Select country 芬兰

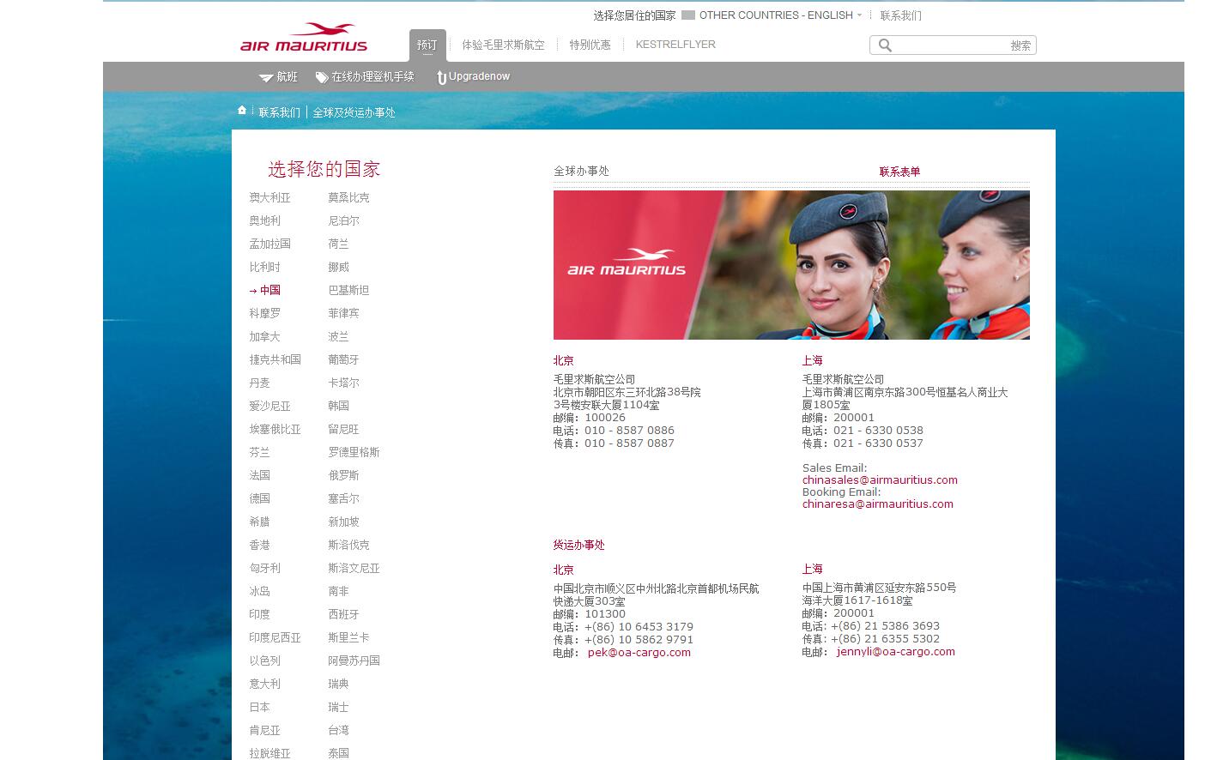(260, 452)
